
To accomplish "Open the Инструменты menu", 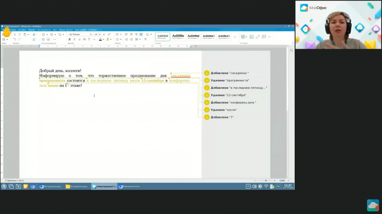I will (44, 30).
